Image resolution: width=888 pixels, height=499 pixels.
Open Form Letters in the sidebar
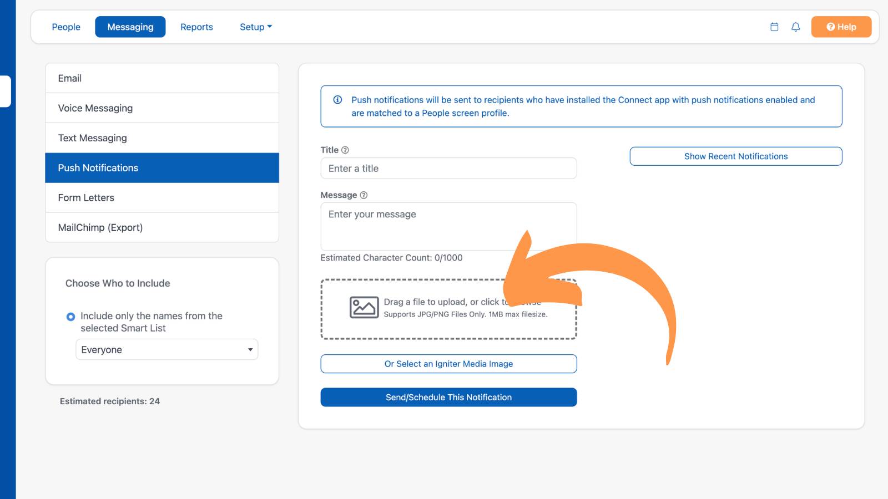(x=162, y=198)
